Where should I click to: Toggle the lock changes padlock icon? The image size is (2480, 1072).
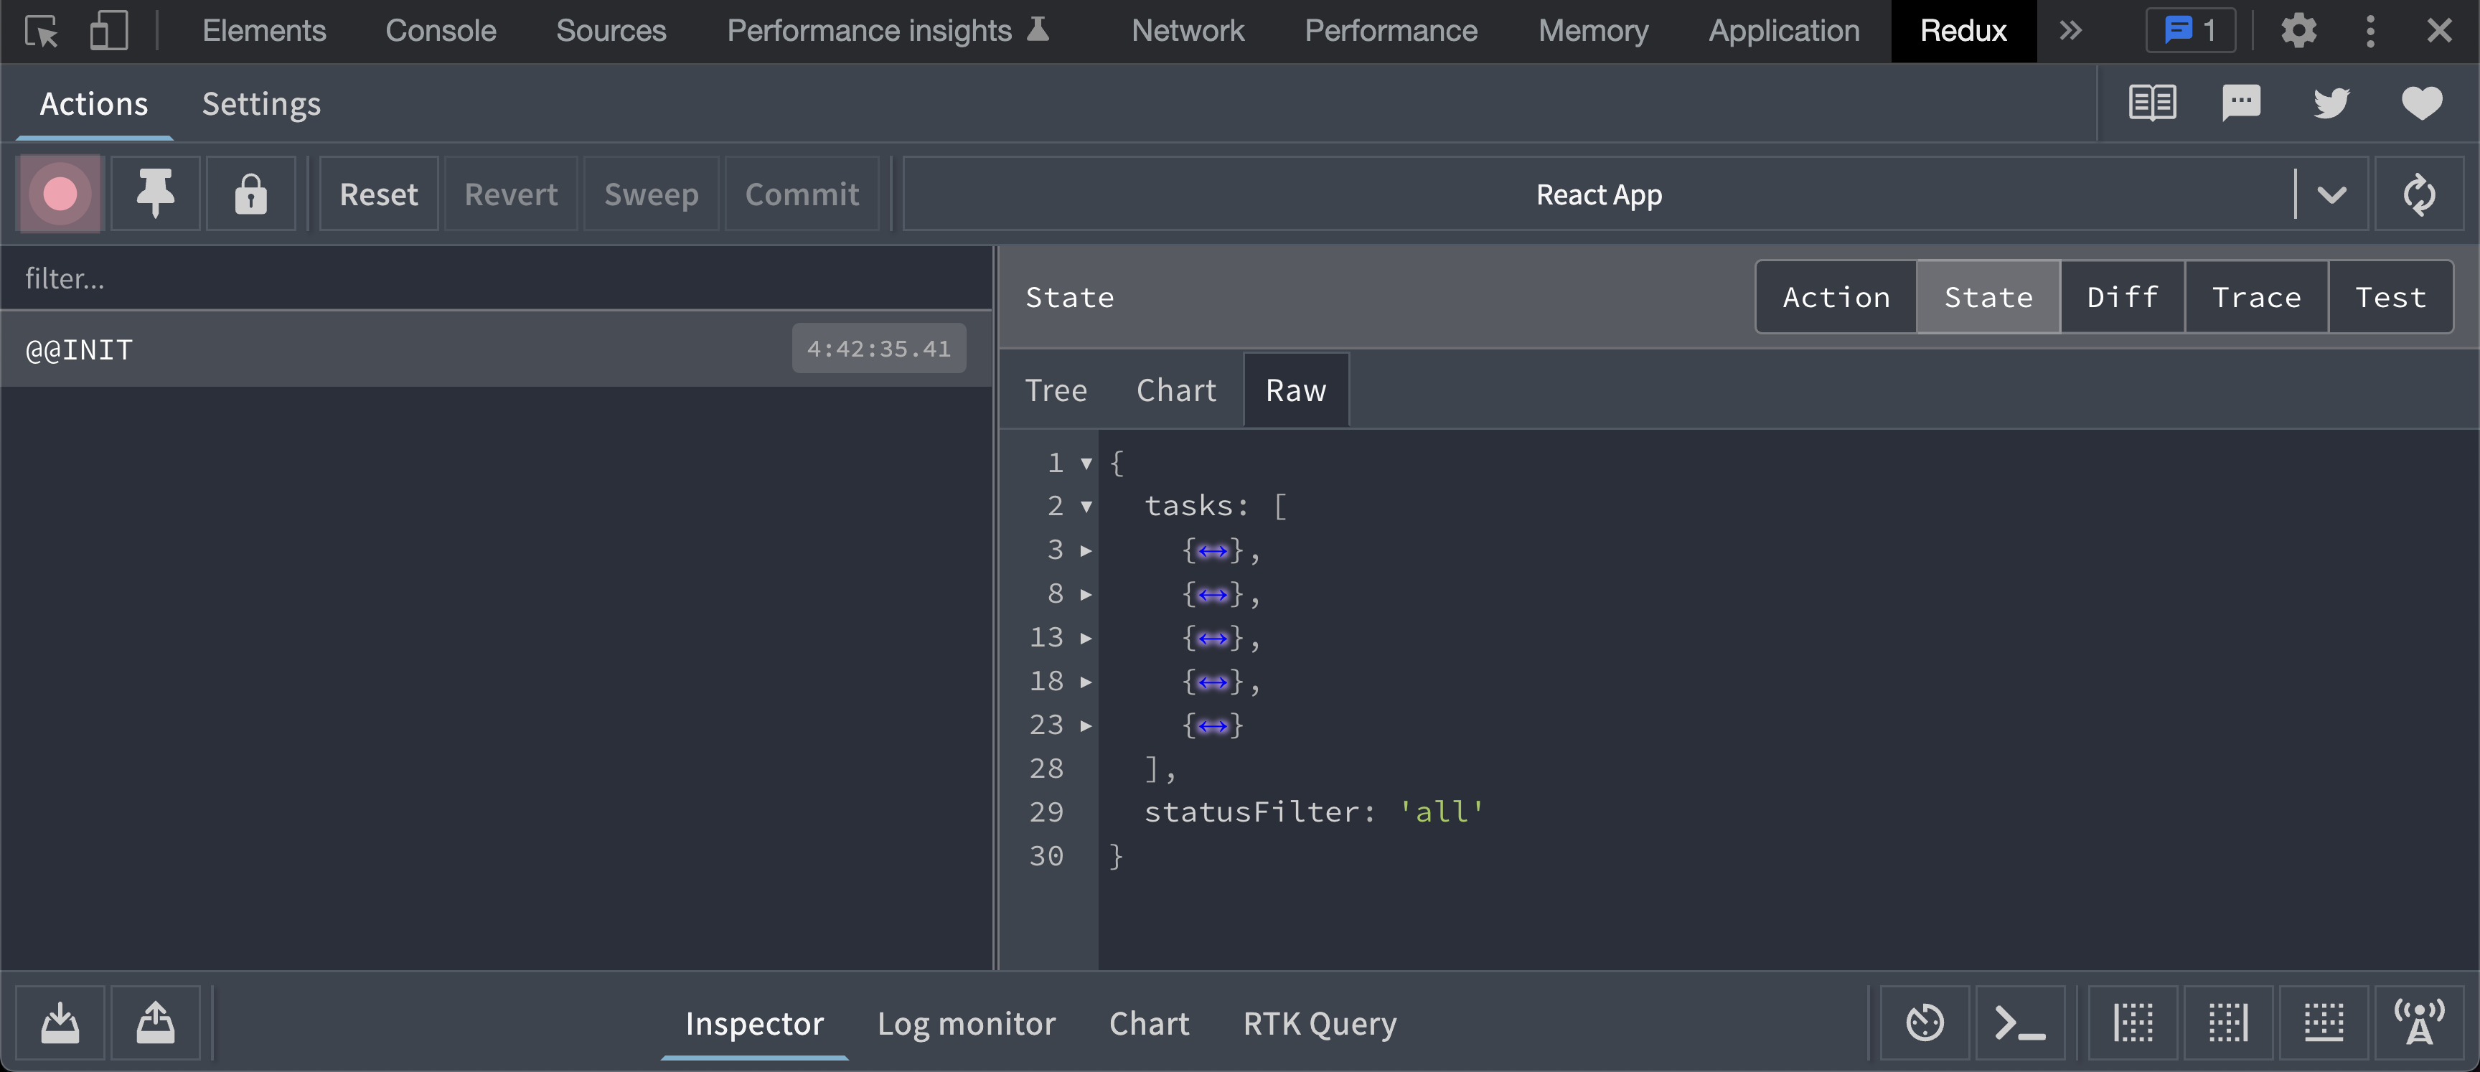point(250,194)
